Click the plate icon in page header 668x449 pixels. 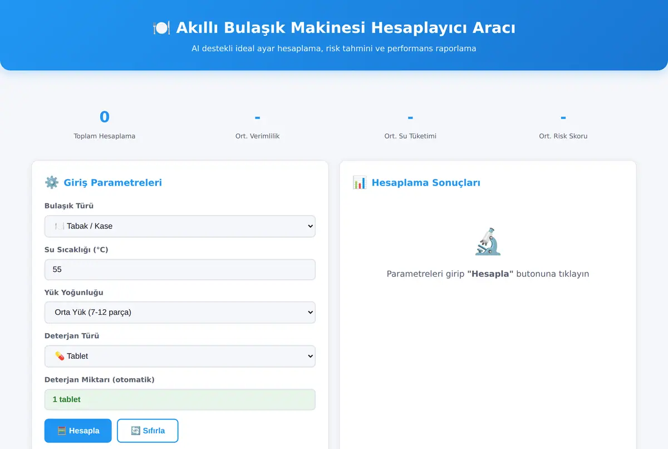[161, 28]
